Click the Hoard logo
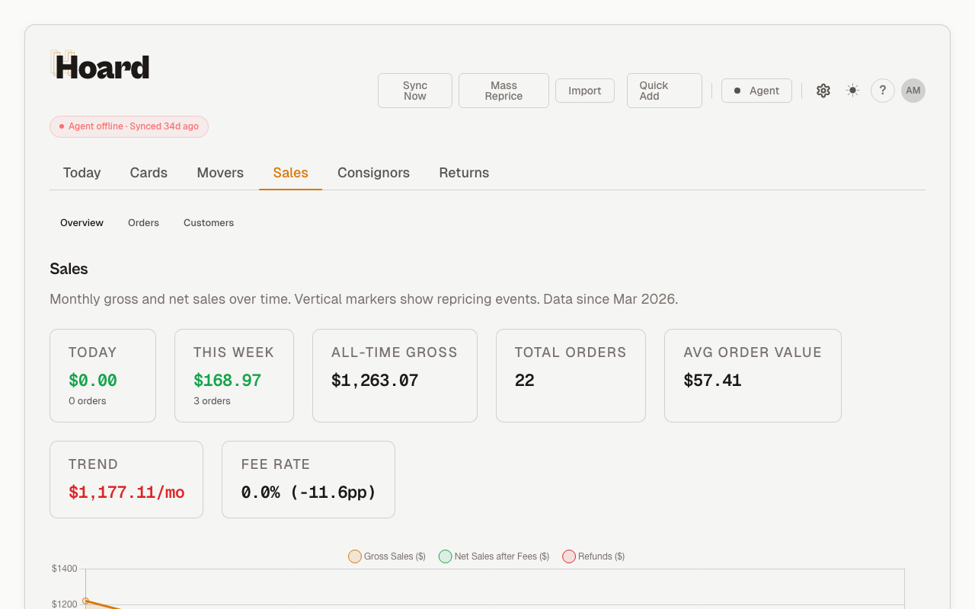Image resolution: width=975 pixels, height=609 pixels. [x=100, y=66]
